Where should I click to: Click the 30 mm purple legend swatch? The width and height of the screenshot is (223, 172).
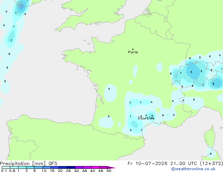[x=79, y=167]
